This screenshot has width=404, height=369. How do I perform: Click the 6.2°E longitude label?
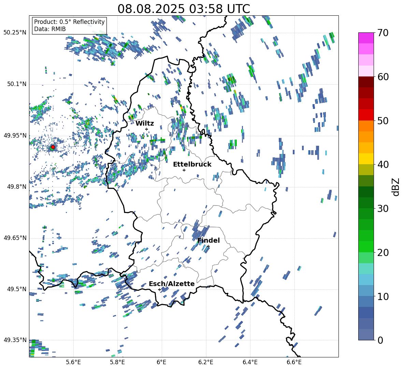pyautogui.click(x=206, y=362)
